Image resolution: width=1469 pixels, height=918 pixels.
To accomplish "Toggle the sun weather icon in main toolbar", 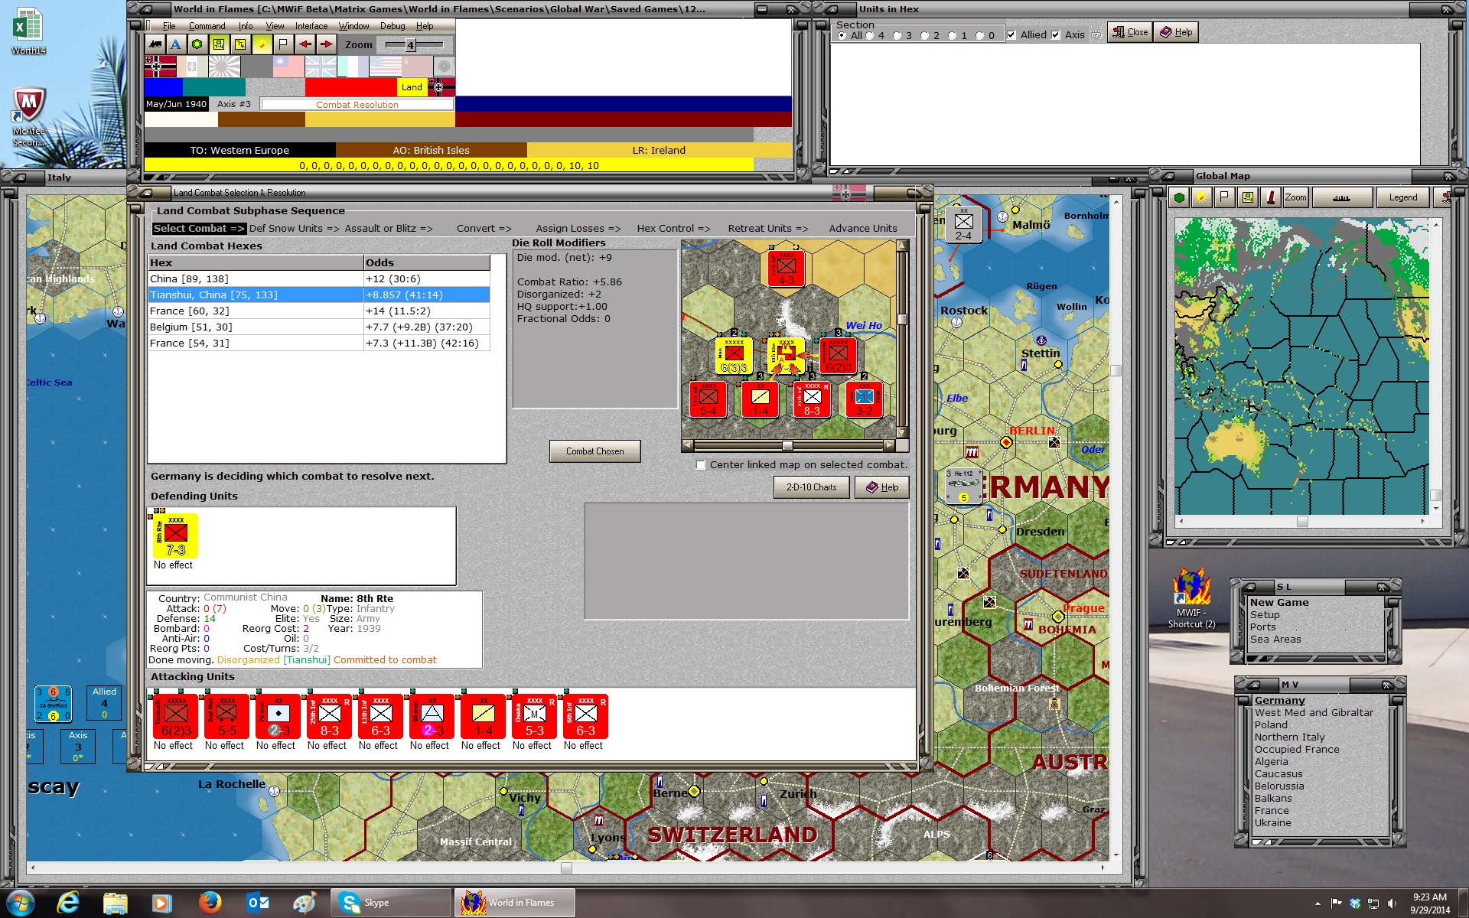I will [x=262, y=44].
